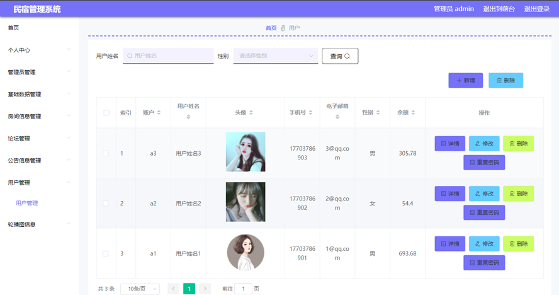Collapse the 用户管理 parent sidebar menu
559x295 pixels.
39,183
